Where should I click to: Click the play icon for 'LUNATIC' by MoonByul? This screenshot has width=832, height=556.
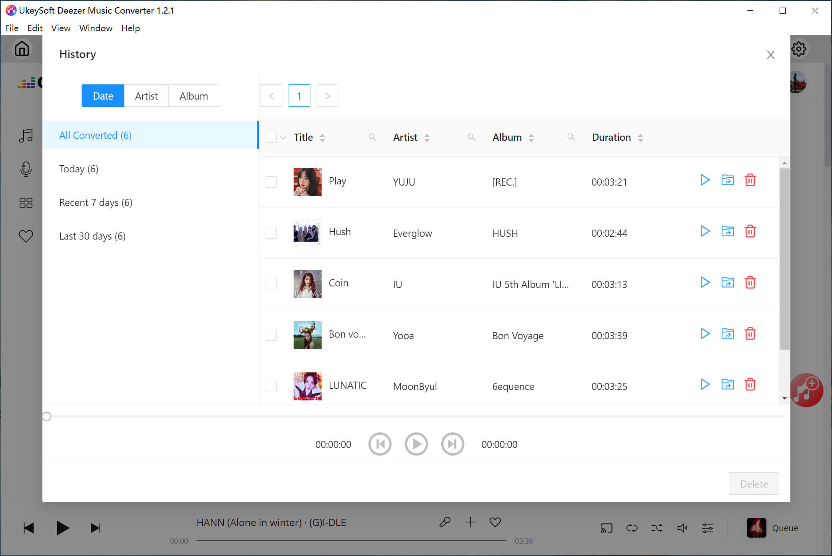coord(705,385)
